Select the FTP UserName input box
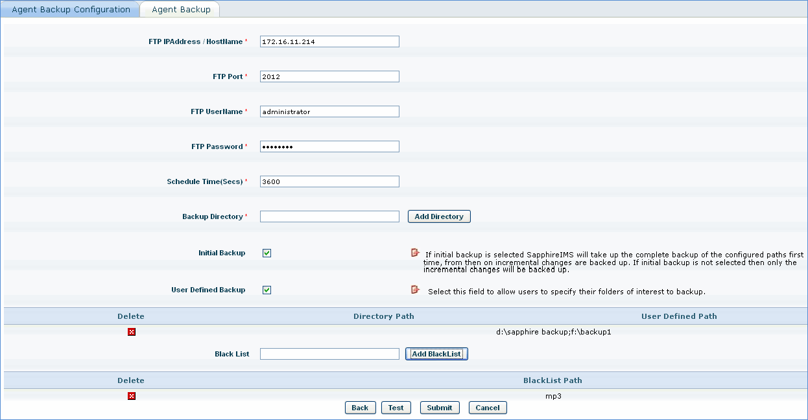 click(329, 111)
